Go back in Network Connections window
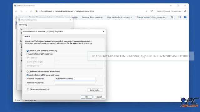This screenshot has width=200, height=112. point(16,11)
